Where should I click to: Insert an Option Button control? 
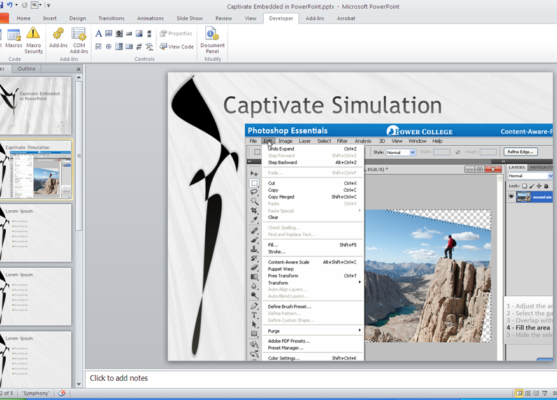tap(109, 46)
